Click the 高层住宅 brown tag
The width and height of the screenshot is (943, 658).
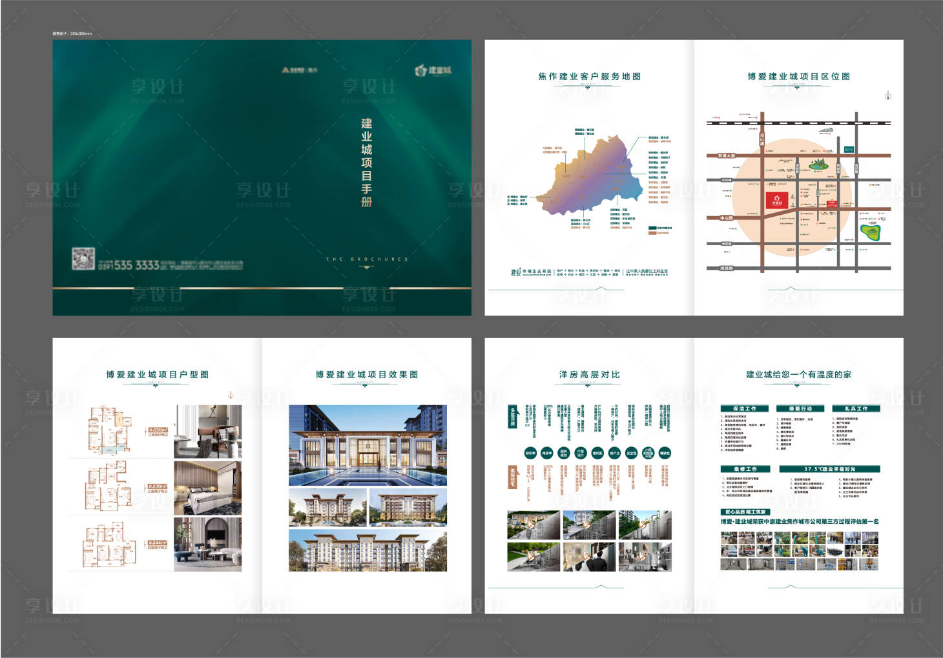point(513,477)
